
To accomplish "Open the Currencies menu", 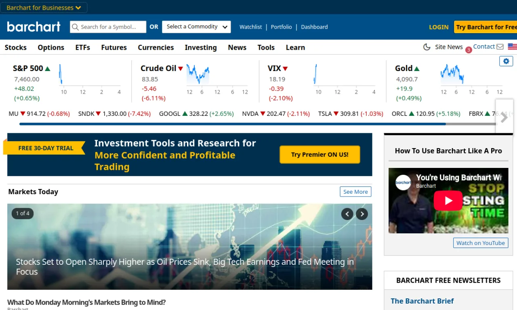I will [x=156, y=47].
